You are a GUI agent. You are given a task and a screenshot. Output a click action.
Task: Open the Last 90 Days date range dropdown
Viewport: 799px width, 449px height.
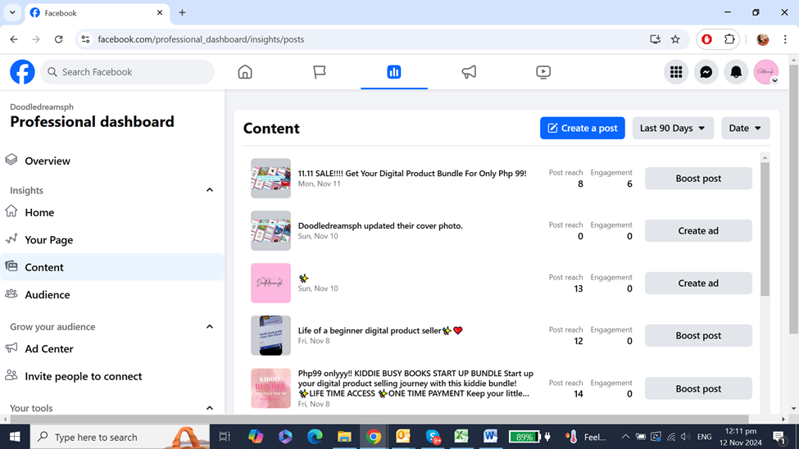click(673, 128)
